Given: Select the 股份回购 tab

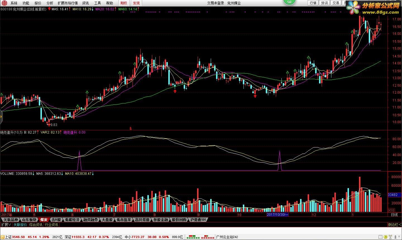Looking at the screenshot, I should point(179,220).
